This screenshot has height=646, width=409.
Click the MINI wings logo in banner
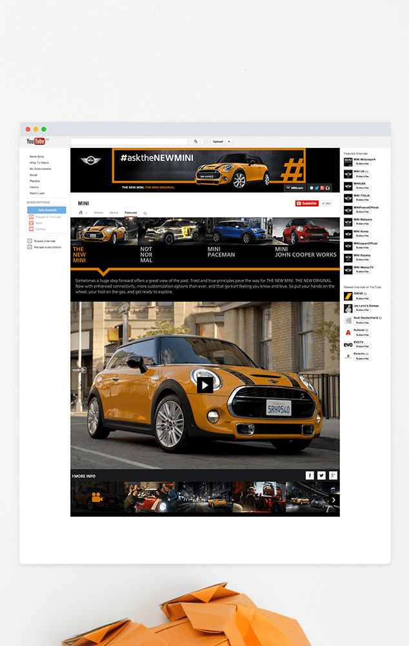click(90, 160)
